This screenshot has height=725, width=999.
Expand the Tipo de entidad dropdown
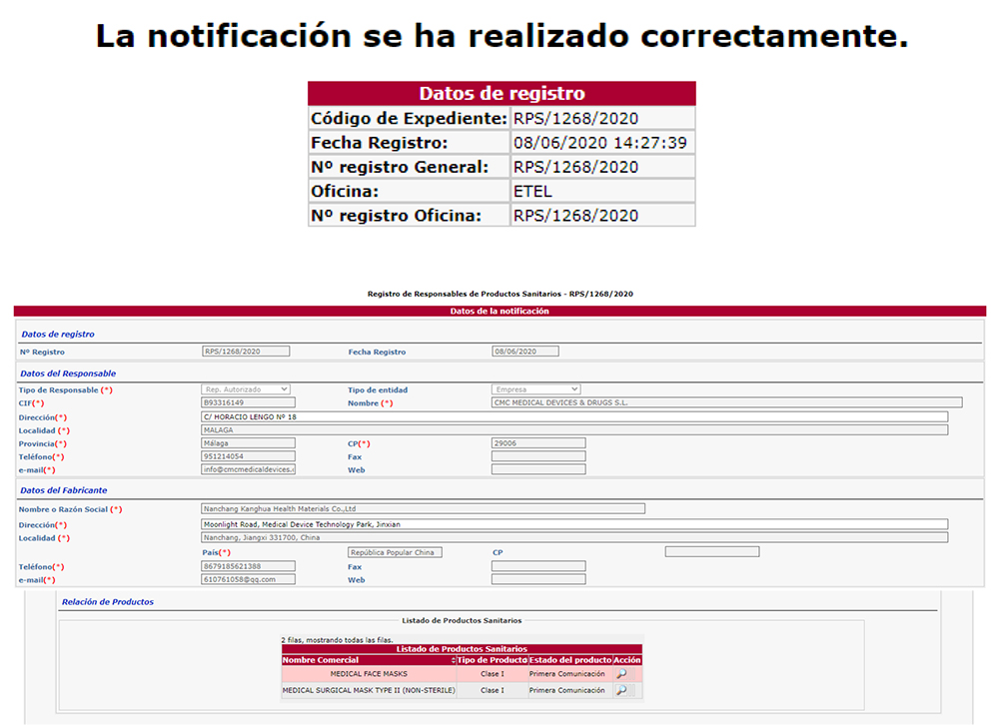click(x=535, y=389)
